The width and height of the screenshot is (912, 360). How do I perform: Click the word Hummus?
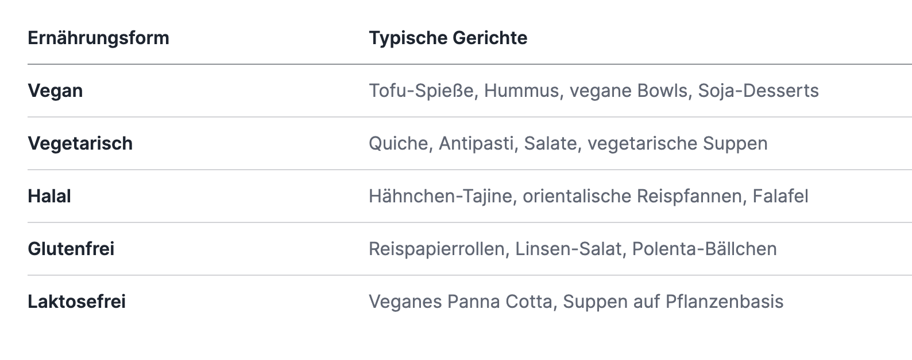[x=521, y=91]
